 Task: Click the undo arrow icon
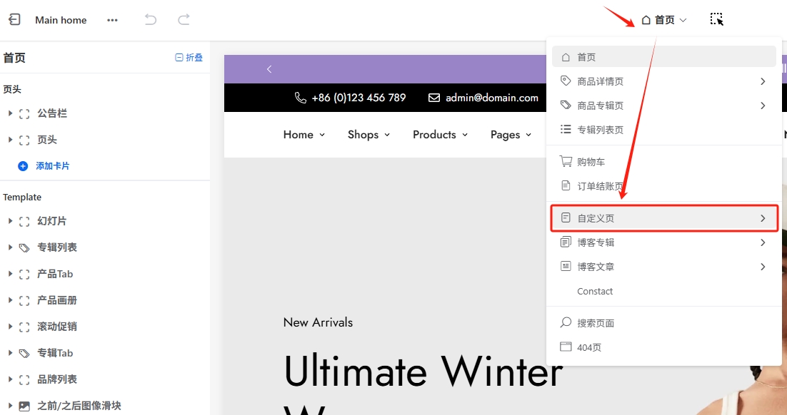(x=151, y=20)
